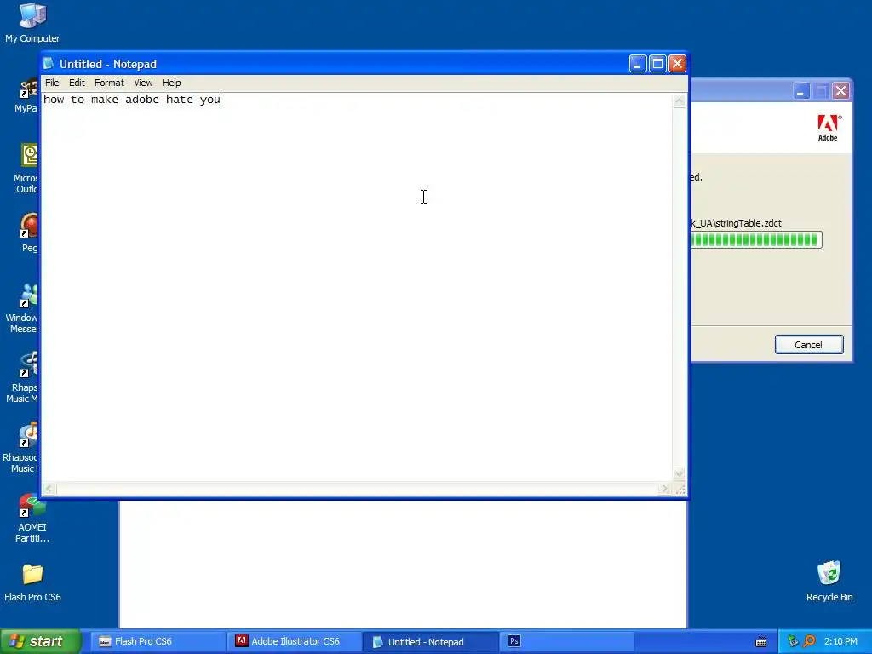
Task: Select the MyPa desktop shortcut icon
Action: point(26,95)
